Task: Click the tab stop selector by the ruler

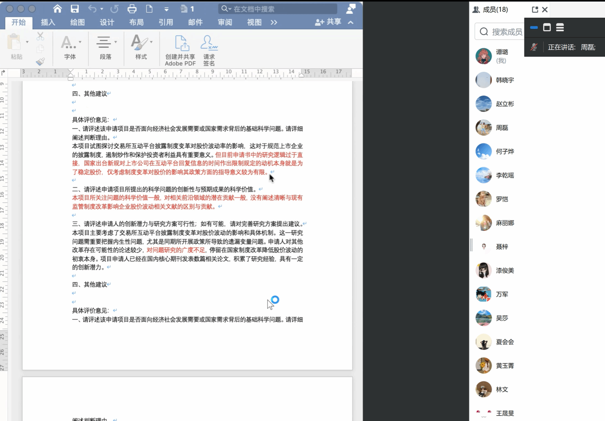Action: point(3,72)
